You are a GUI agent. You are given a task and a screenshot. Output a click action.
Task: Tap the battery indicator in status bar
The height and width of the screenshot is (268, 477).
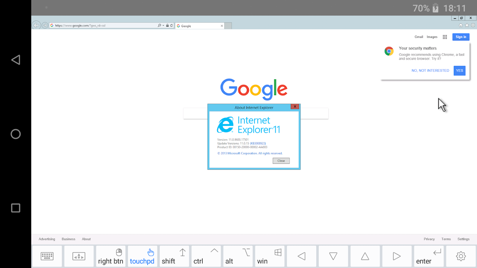[x=435, y=8]
